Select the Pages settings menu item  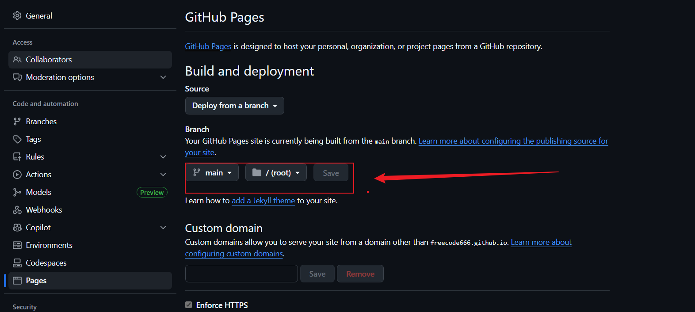tap(36, 281)
